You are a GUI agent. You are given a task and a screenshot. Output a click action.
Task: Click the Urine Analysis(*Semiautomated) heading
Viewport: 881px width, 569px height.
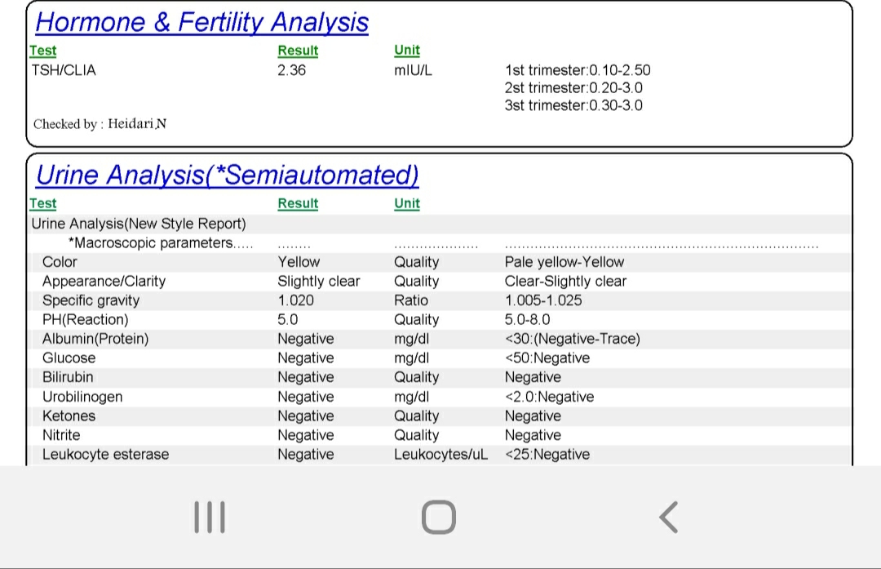228,175
